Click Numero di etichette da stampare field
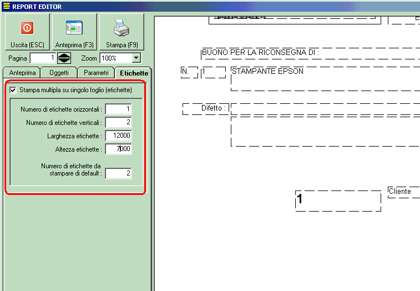 [x=118, y=173]
